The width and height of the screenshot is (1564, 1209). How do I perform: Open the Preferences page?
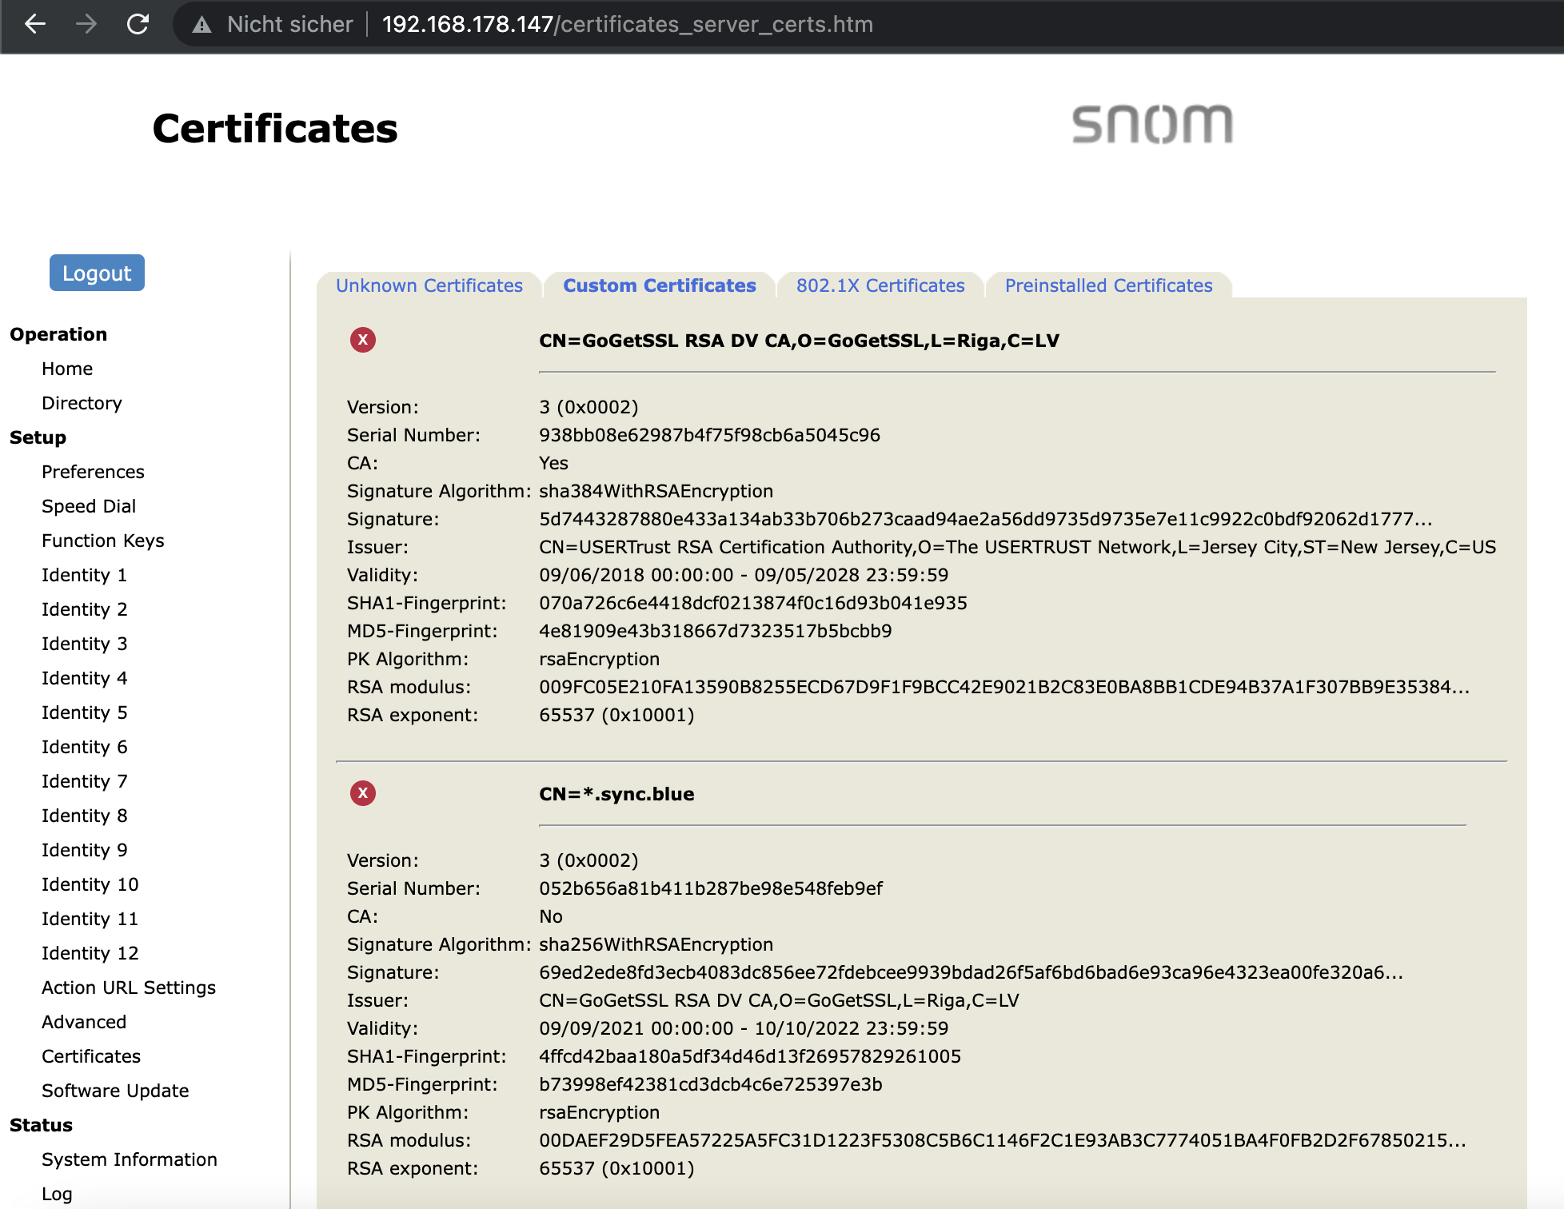[93, 471]
